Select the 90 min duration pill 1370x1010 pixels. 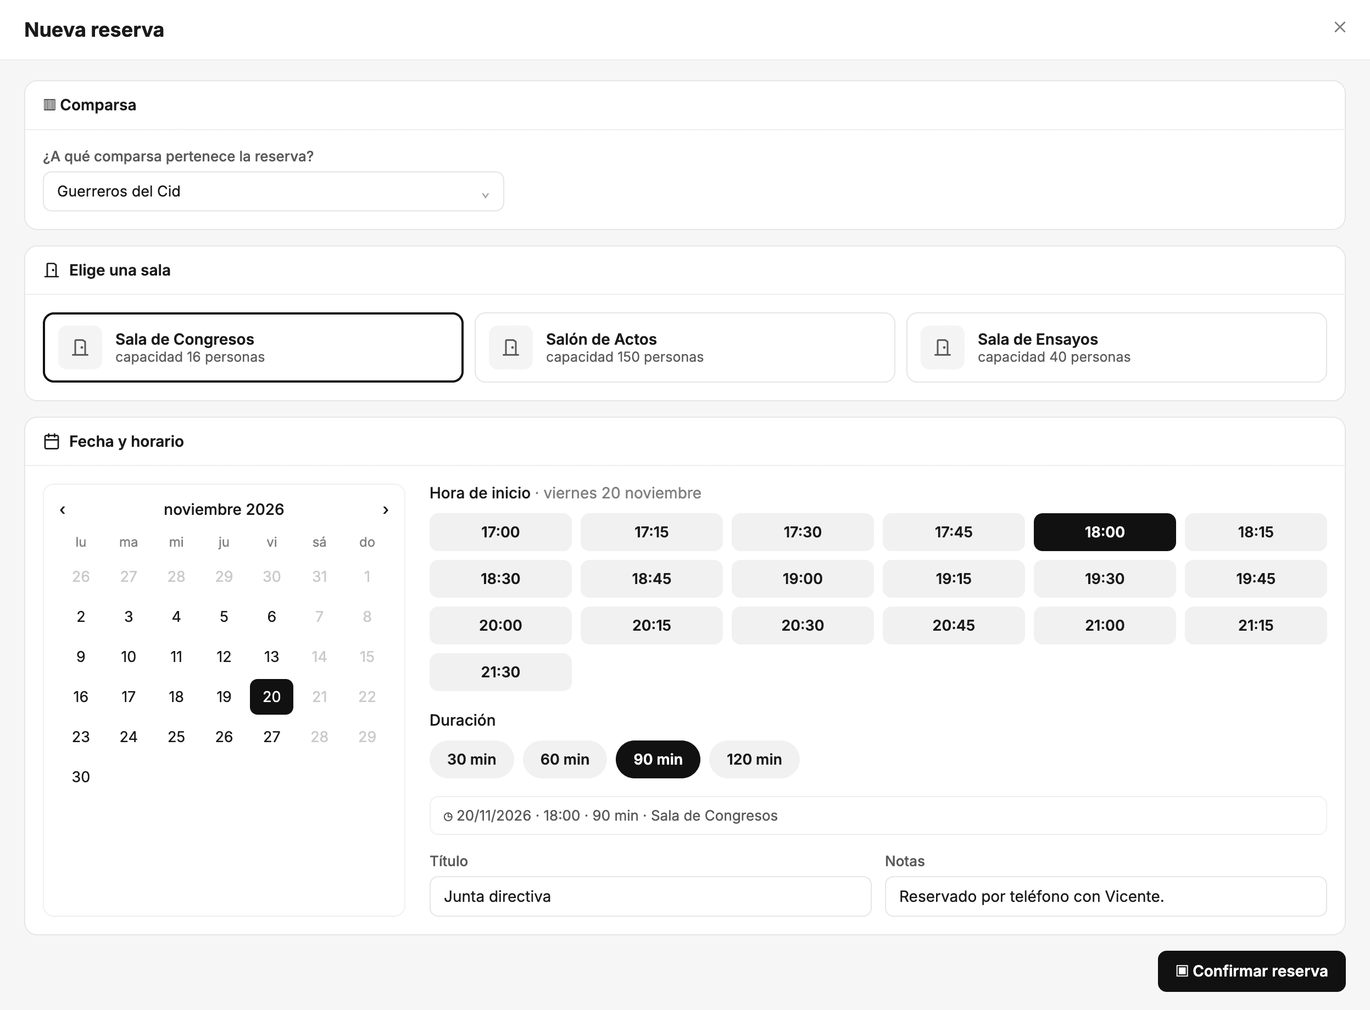pyautogui.click(x=658, y=759)
